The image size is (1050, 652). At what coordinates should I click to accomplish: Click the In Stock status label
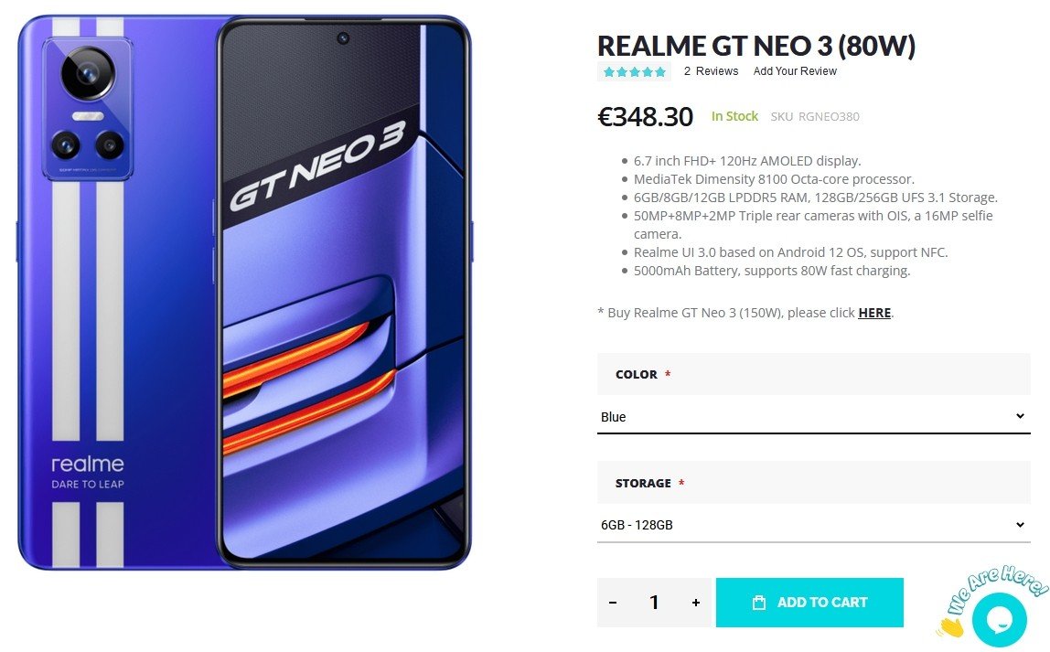734,116
